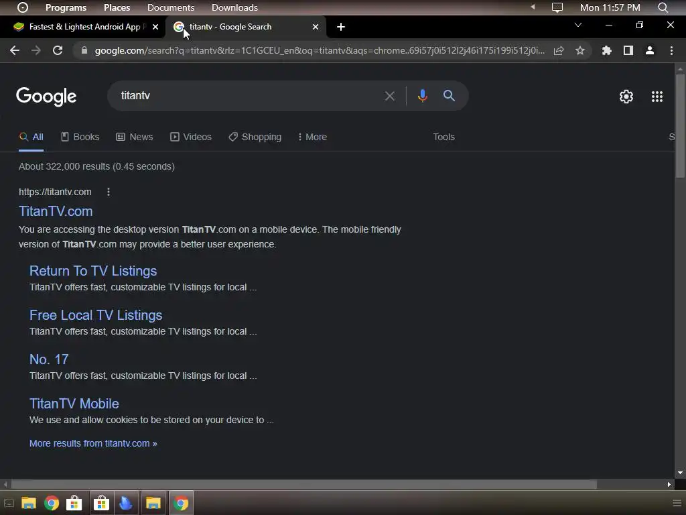Open the second folder taskbar icon
This screenshot has height=515, width=686.
(153, 503)
